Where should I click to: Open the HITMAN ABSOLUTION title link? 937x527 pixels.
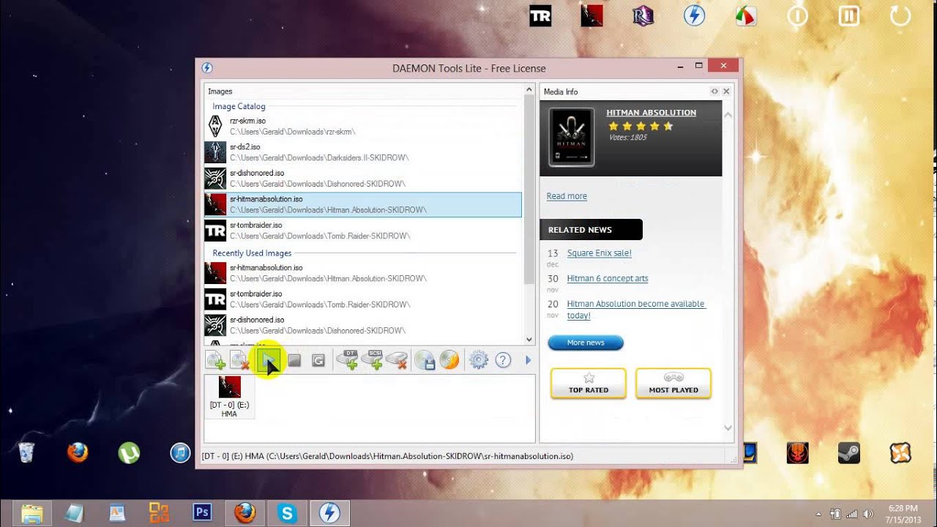click(x=651, y=113)
